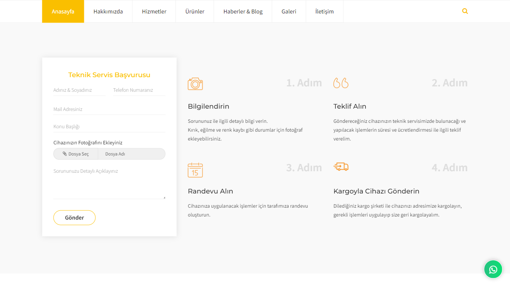Click the camera icon for step 1
Viewport: 510px width, 286px height.
(195, 84)
